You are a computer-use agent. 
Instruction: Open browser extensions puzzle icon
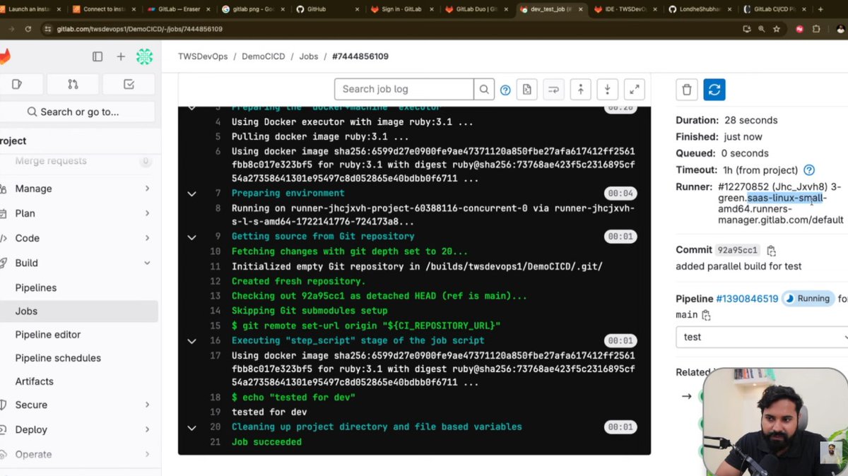816,29
